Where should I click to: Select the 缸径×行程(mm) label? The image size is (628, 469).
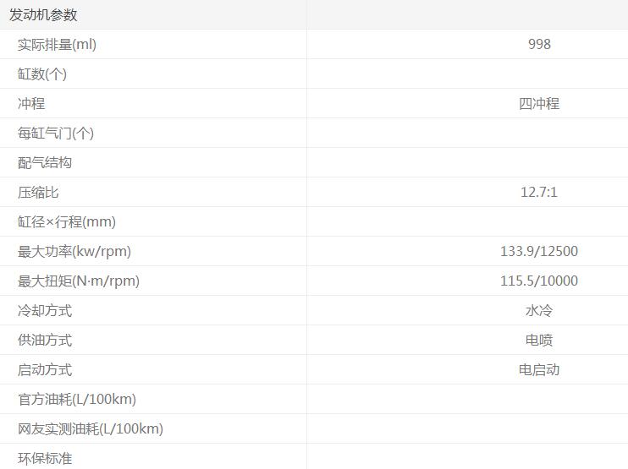[x=67, y=221]
